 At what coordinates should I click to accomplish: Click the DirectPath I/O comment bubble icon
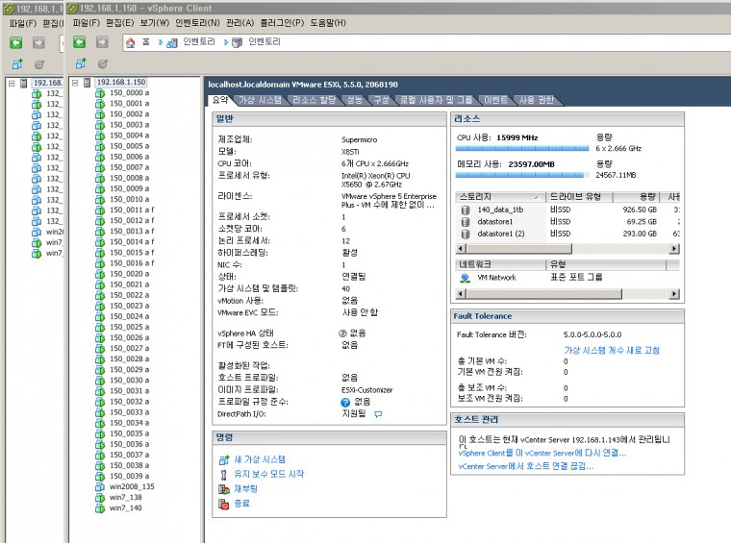pyautogui.click(x=378, y=414)
